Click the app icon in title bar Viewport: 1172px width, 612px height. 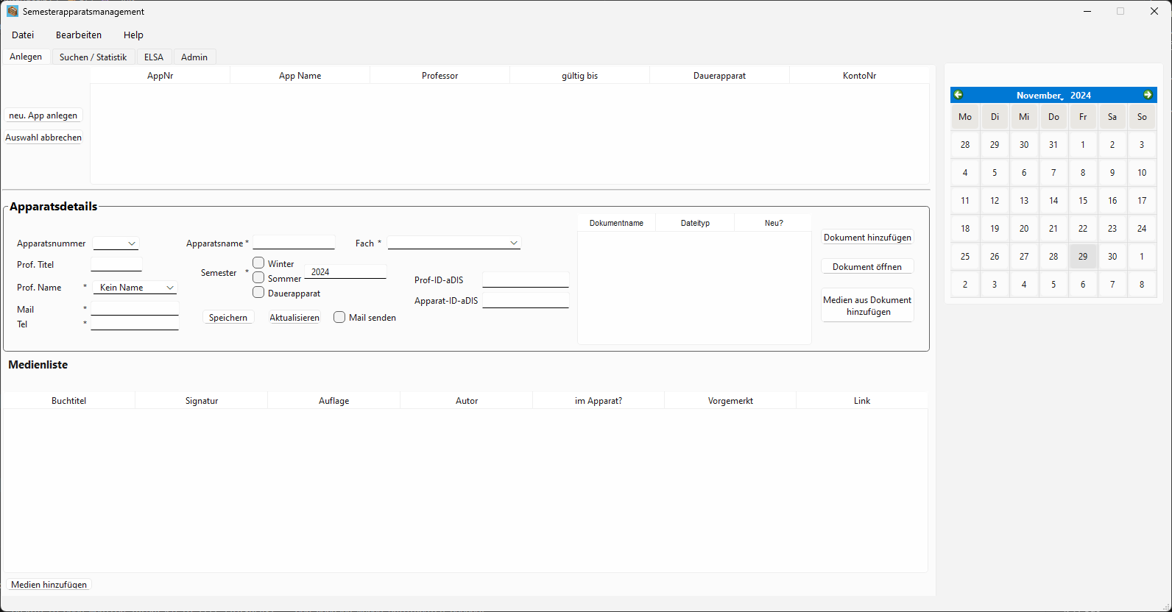pos(13,12)
